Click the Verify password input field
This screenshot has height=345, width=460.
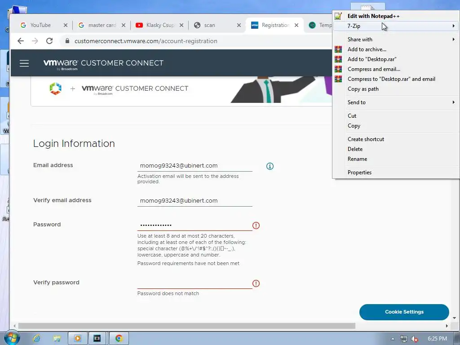click(195, 283)
